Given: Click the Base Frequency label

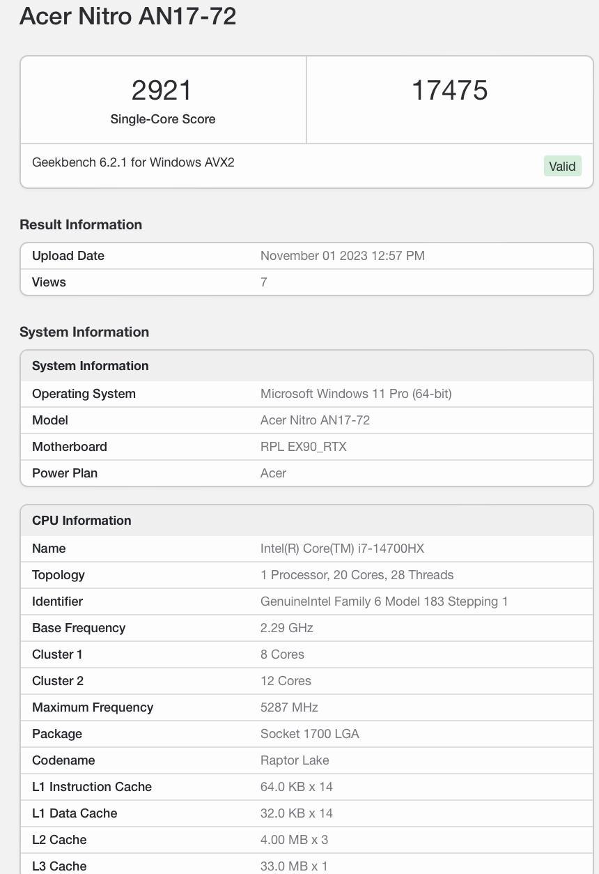Looking at the screenshot, I should [x=79, y=628].
